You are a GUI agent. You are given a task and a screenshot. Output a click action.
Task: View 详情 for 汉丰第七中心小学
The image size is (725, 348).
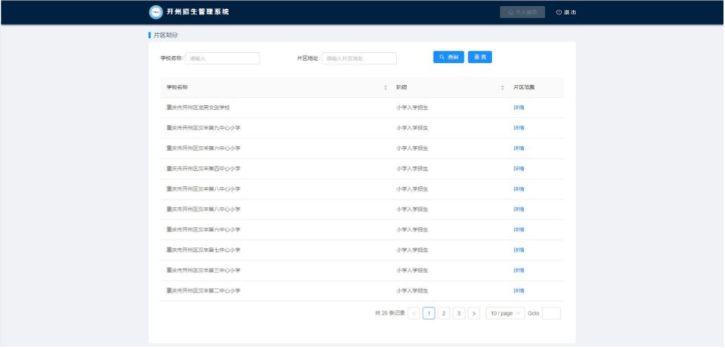519,250
